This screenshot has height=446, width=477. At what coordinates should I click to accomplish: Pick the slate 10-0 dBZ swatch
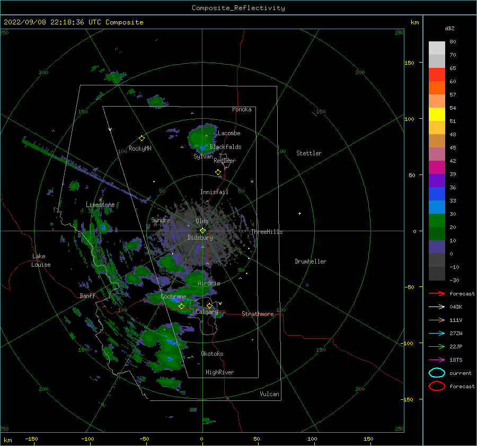coord(437,247)
